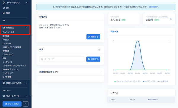The width and height of the screenshot is (178, 108).
Task: Click the オペレーション sync icon in sidebar
Action: click(x=4, y=2)
